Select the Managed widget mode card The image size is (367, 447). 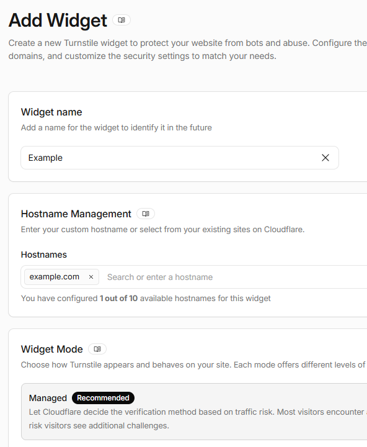[x=194, y=412]
